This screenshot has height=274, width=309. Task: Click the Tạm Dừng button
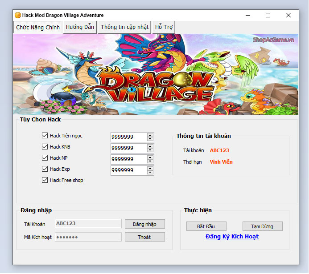tap(263, 226)
